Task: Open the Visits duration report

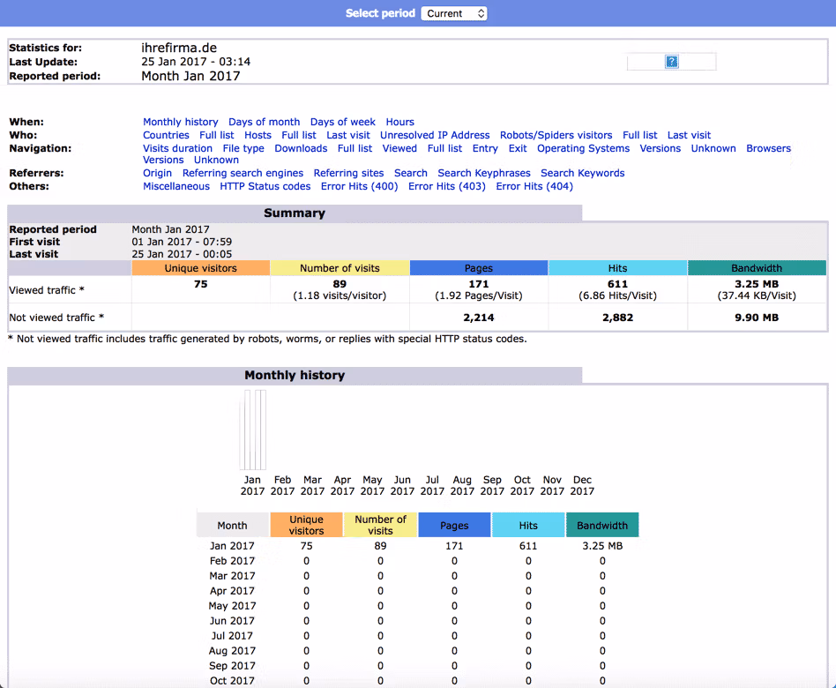Action: click(175, 148)
